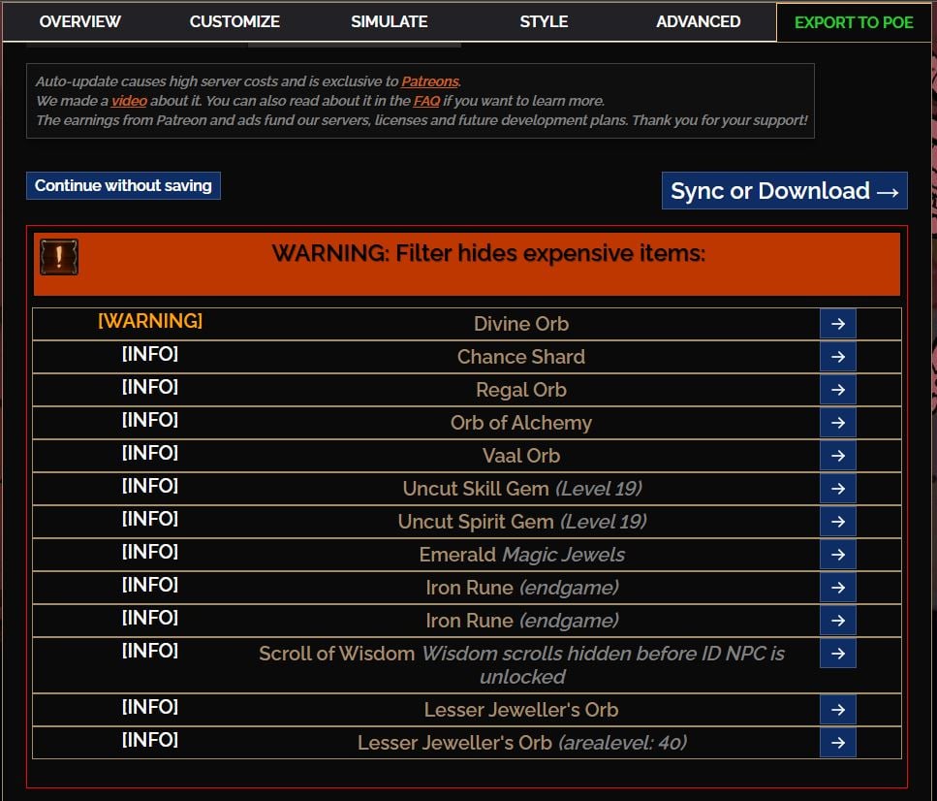Go to Regal Orb using arrow icon

pos(837,390)
